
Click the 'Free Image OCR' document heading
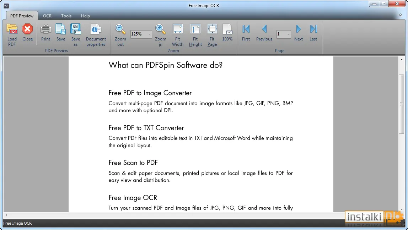click(x=133, y=198)
